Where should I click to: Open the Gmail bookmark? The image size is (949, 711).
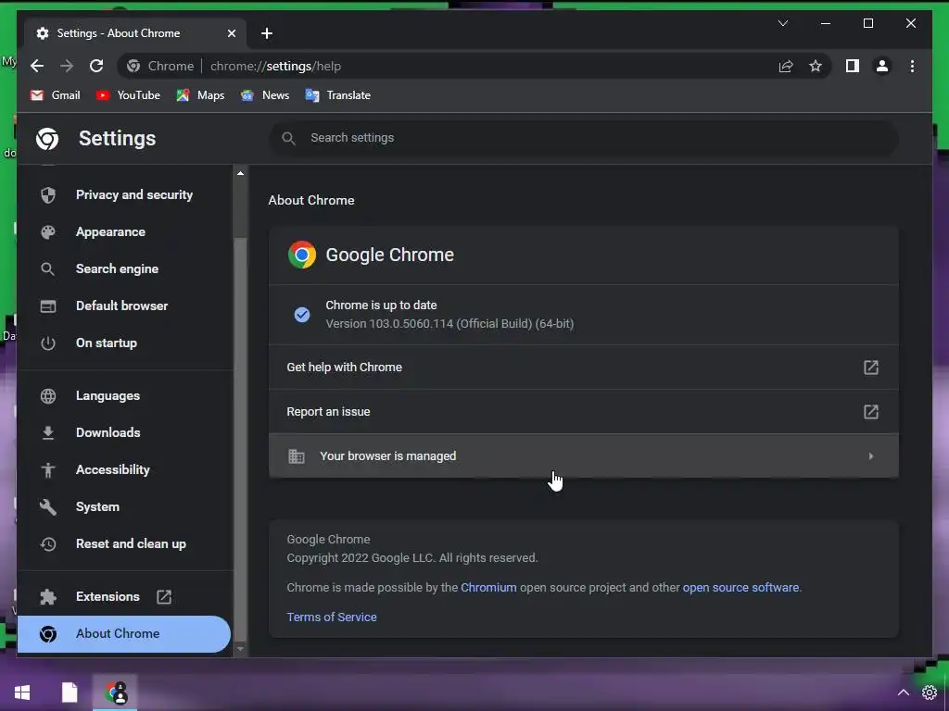click(x=55, y=95)
